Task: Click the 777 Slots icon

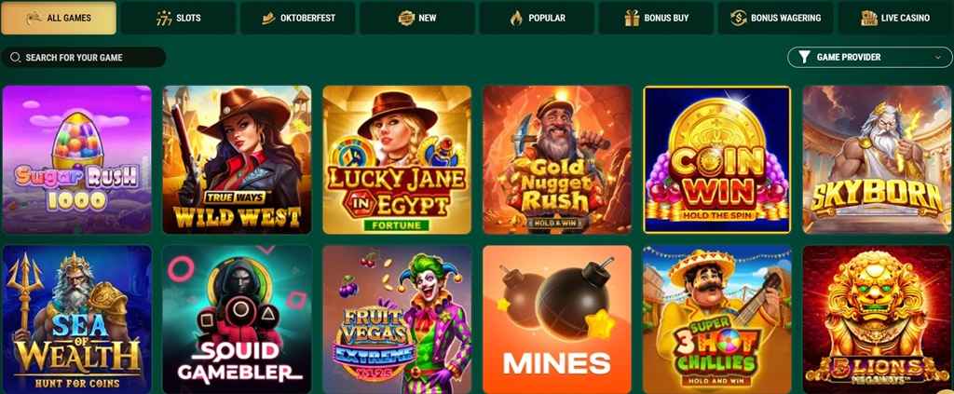Action: (x=164, y=19)
